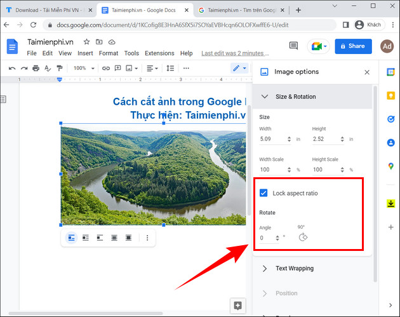The image size is (400, 317).
Task: Select Wrap text image option
Action: click(x=86, y=238)
